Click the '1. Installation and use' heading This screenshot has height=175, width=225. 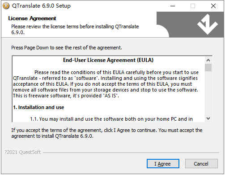tap(38, 107)
